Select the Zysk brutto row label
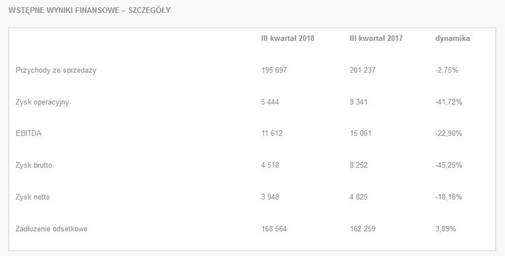The width and height of the screenshot is (505, 256). pos(34,165)
